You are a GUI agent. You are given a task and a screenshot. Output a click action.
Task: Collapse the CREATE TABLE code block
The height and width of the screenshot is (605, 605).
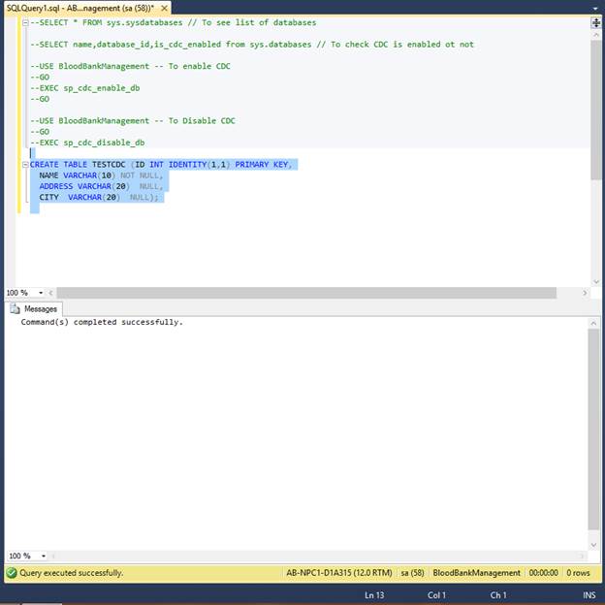coord(25,165)
